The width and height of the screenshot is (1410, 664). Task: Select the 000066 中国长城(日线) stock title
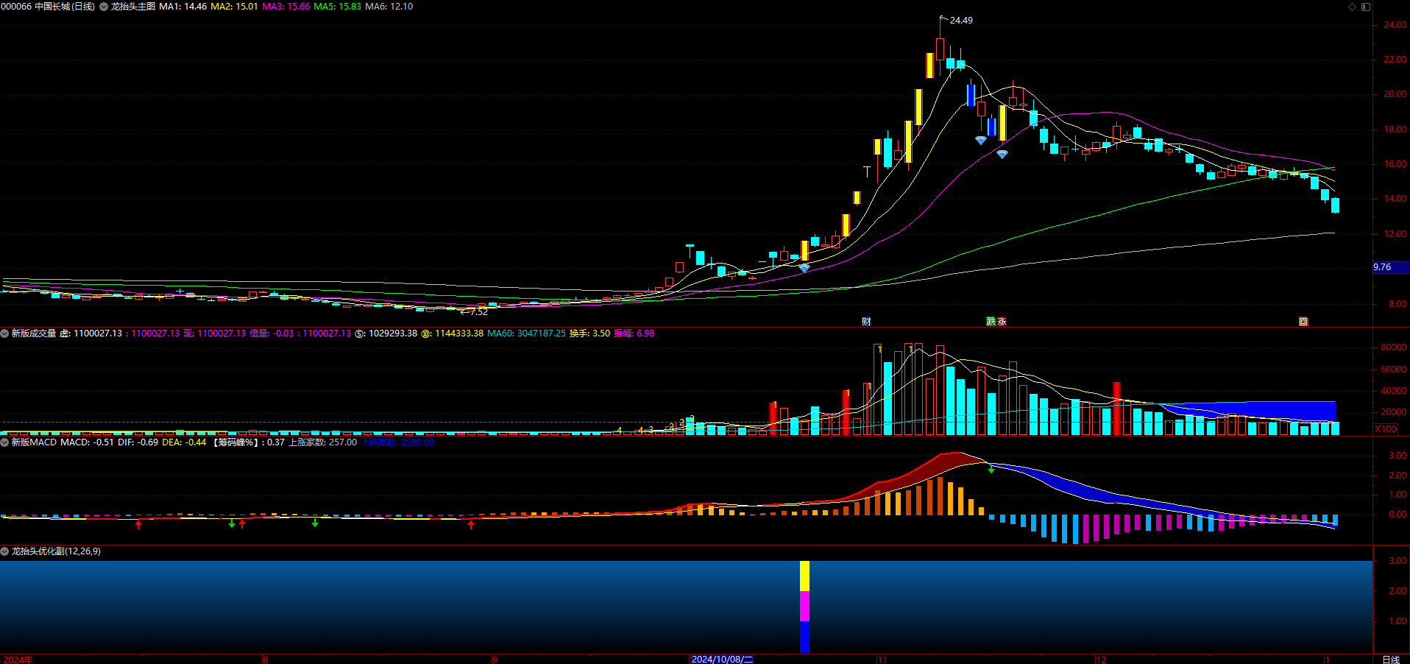click(48, 7)
